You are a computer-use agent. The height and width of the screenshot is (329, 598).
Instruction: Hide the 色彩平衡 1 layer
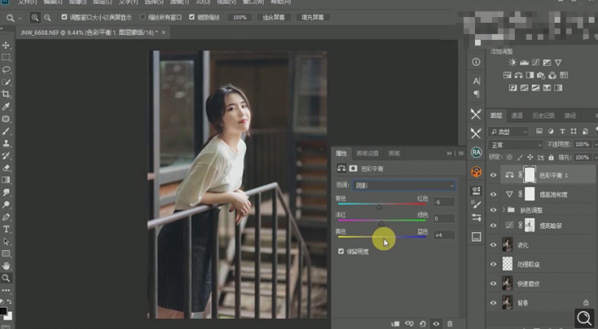493,176
